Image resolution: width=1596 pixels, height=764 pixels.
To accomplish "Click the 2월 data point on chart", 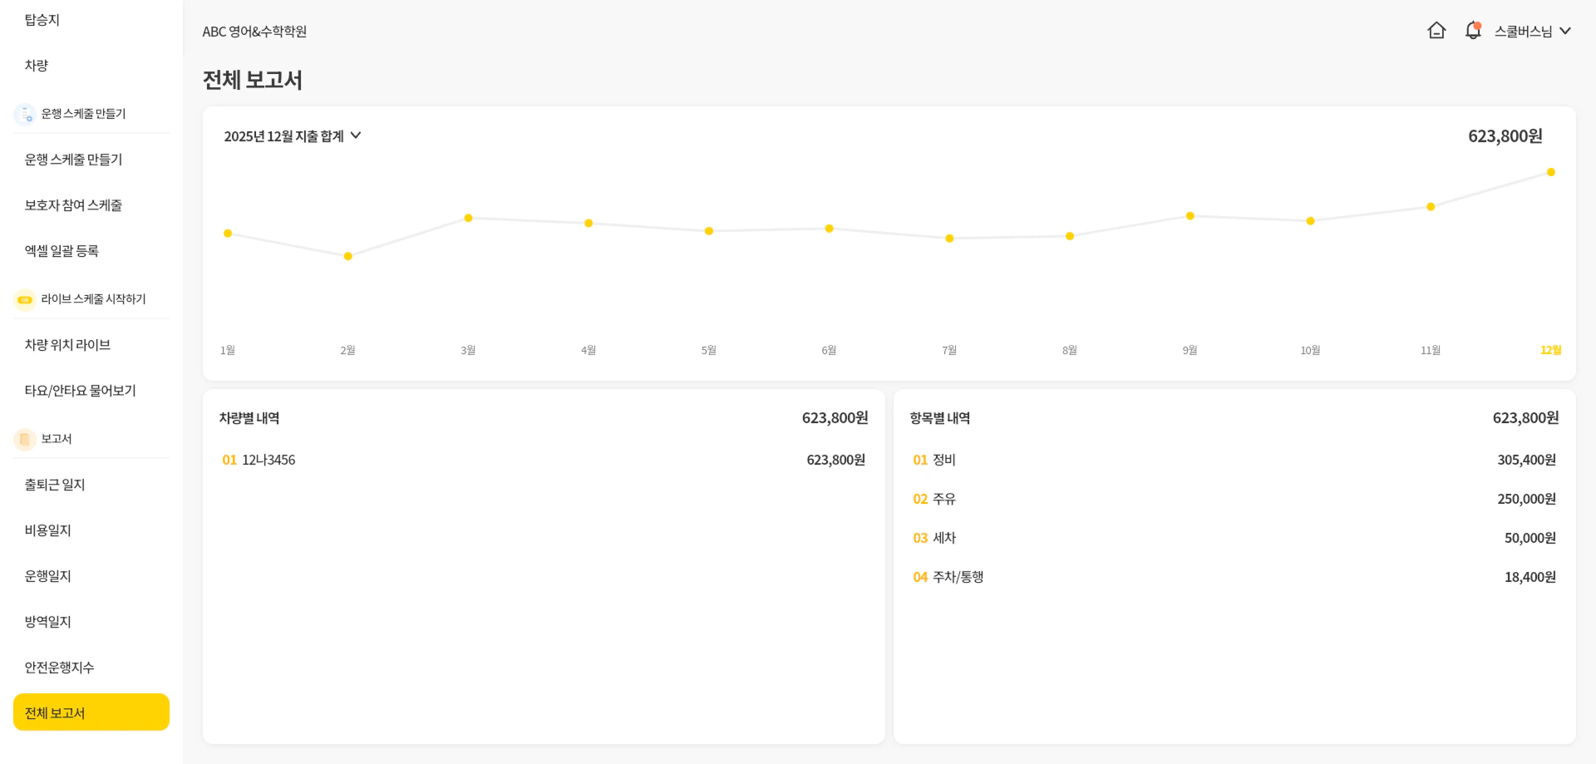I will pos(347,256).
